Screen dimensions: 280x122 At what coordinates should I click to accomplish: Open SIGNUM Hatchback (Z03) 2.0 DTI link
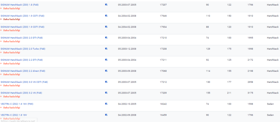point(22,38)
